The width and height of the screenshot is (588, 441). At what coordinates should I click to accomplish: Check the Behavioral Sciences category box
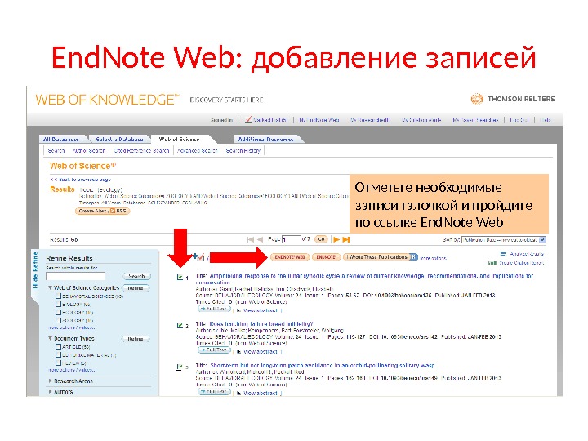58,296
